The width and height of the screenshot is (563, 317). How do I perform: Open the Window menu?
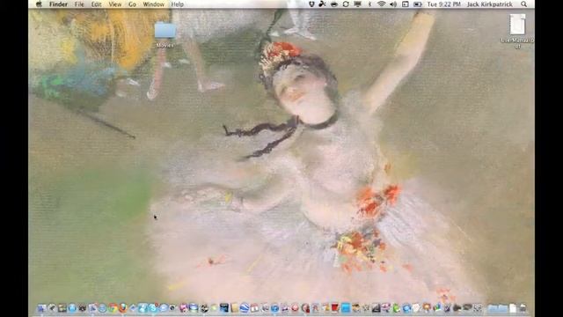point(153,4)
